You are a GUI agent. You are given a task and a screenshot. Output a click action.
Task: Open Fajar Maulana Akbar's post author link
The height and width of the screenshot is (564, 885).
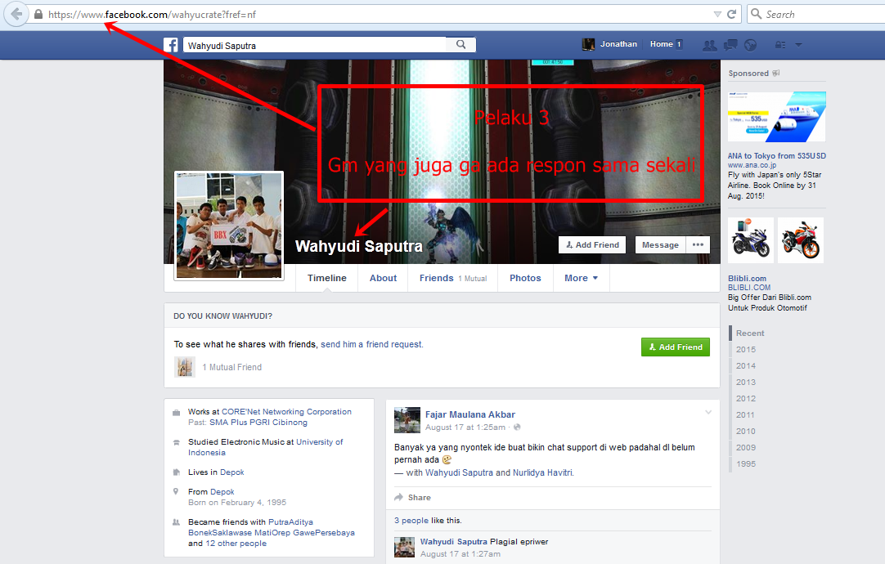(470, 414)
